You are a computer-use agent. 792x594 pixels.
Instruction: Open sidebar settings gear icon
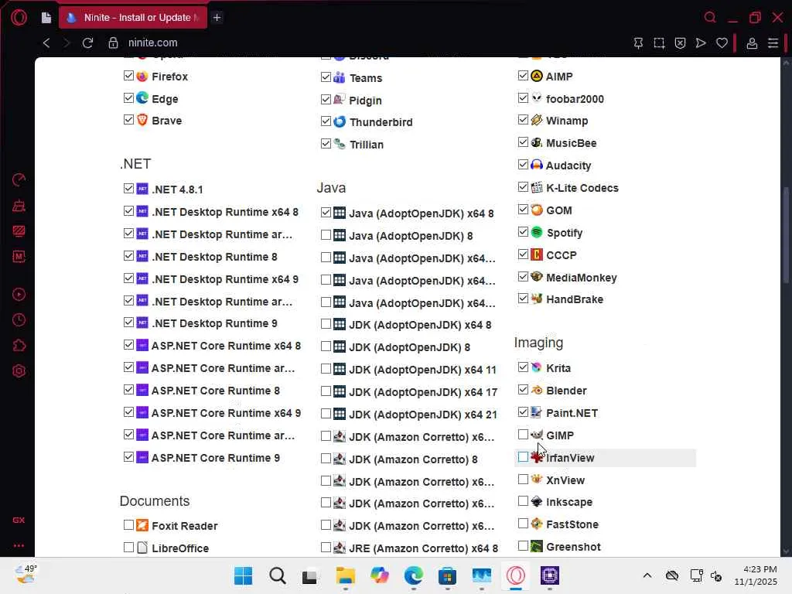point(19,371)
